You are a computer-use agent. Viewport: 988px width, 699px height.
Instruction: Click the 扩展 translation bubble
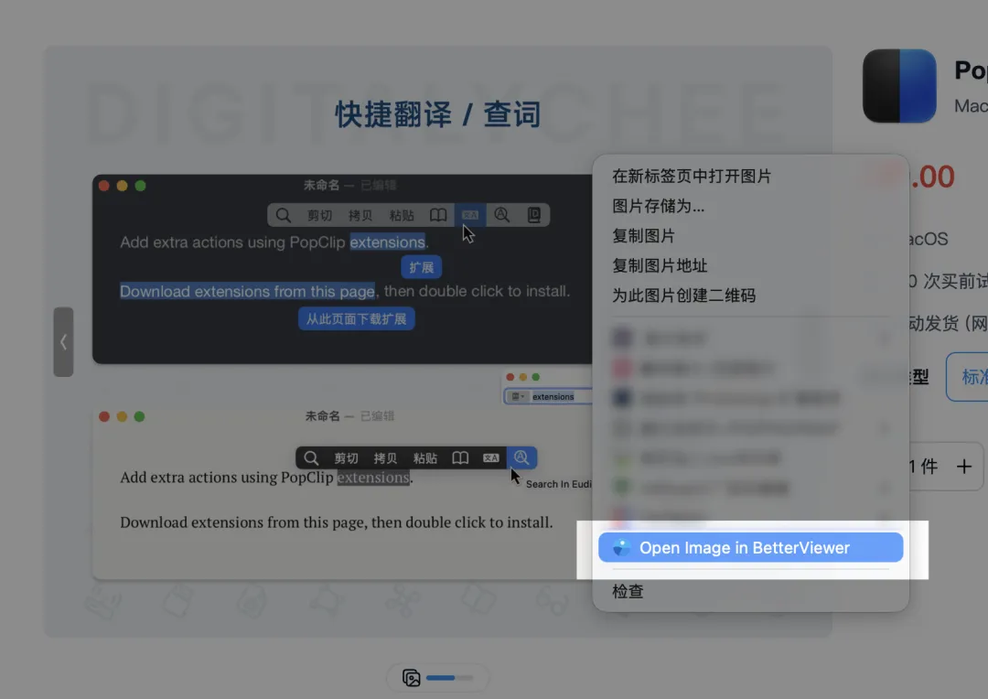[x=421, y=267]
